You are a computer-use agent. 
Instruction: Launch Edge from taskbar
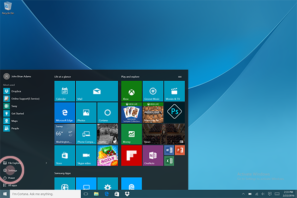[x=106, y=194]
